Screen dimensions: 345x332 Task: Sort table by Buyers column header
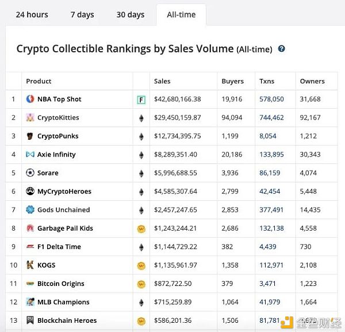pyautogui.click(x=232, y=81)
